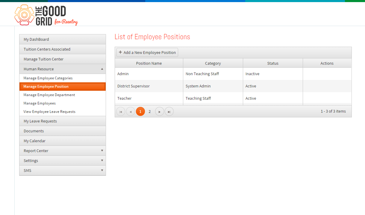Click Active status of District Supervisor
This screenshot has width=365, height=215.
[x=273, y=86]
